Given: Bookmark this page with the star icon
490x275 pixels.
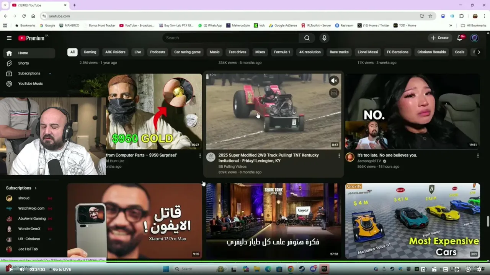Looking at the screenshot, I should pyautogui.click(x=430, y=16).
